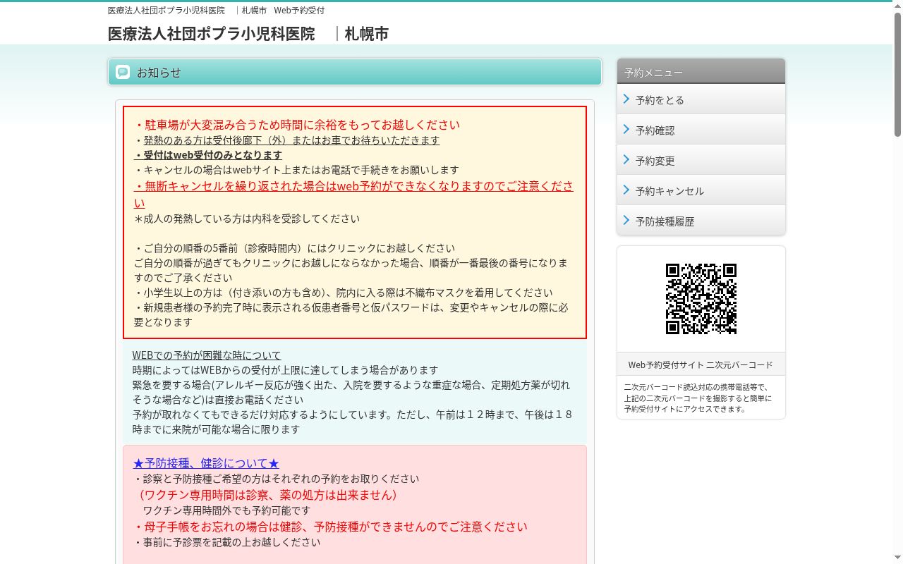Click the ★予防接種、健診について★ link
This screenshot has height=564, width=903.
click(x=206, y=463)
